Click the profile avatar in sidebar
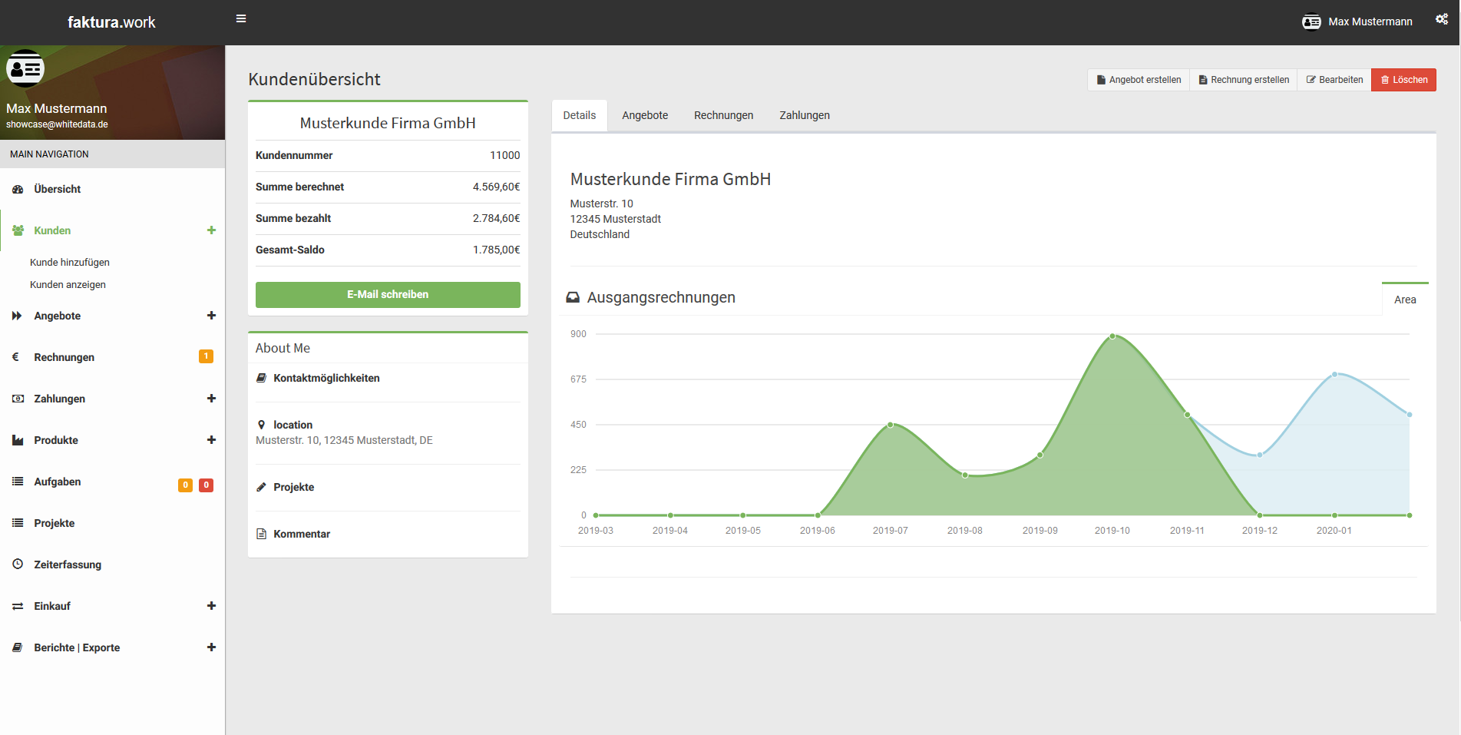This screenshot has height=735, width=1461. tap(25, 69)
